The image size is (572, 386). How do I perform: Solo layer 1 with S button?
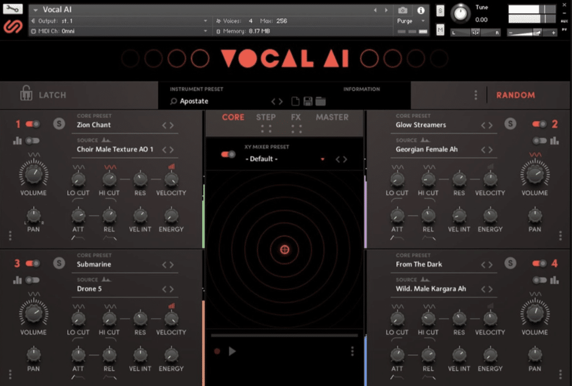tap(59, 124)
